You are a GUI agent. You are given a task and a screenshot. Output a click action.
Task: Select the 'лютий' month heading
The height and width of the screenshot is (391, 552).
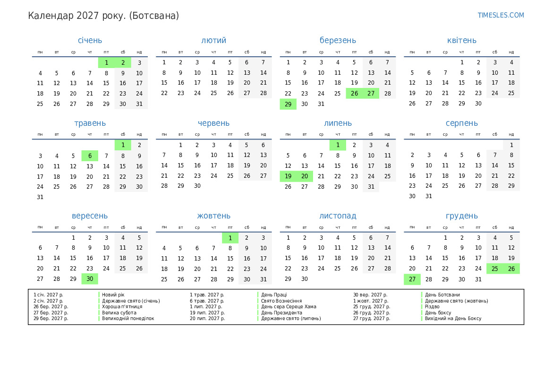(214, 40)
